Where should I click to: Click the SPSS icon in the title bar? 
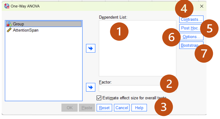7,6
